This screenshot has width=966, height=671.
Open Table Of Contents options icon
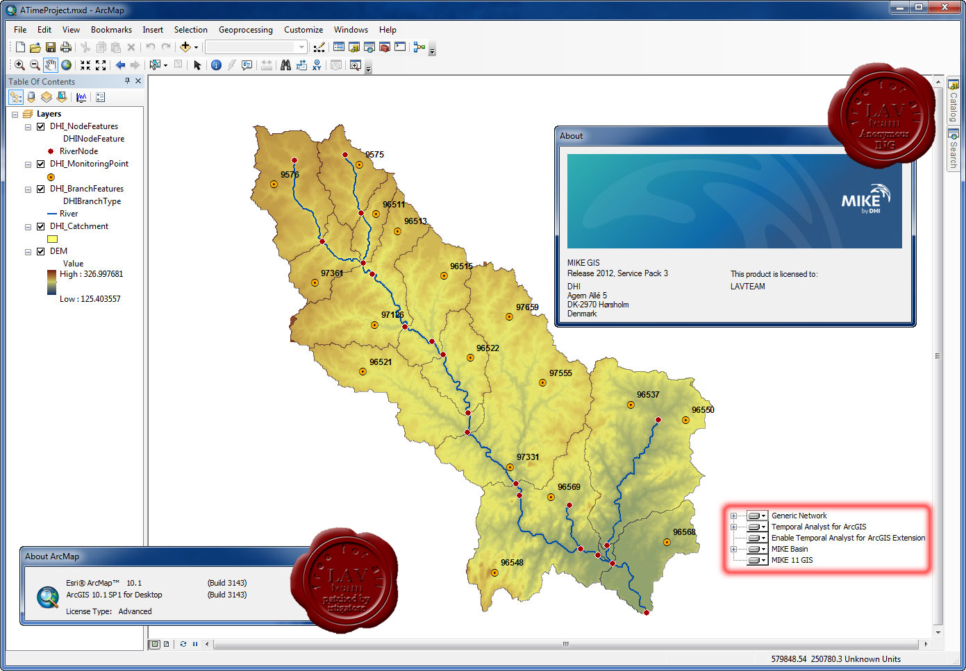(101, 97)
